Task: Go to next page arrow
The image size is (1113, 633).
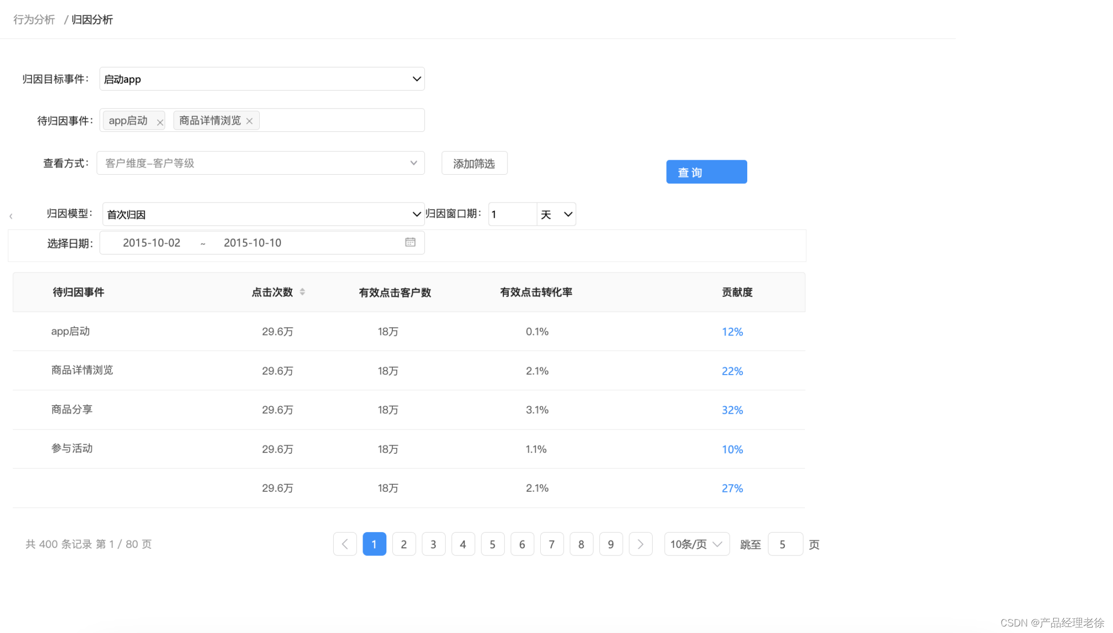Action: point(640,544)
